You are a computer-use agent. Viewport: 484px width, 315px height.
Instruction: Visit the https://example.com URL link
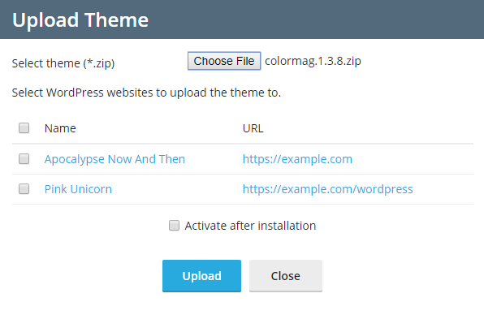[297, 159]
